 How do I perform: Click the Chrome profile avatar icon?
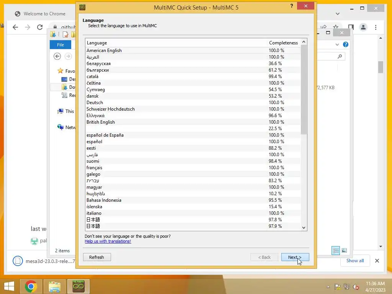click(x=363, y=27)
